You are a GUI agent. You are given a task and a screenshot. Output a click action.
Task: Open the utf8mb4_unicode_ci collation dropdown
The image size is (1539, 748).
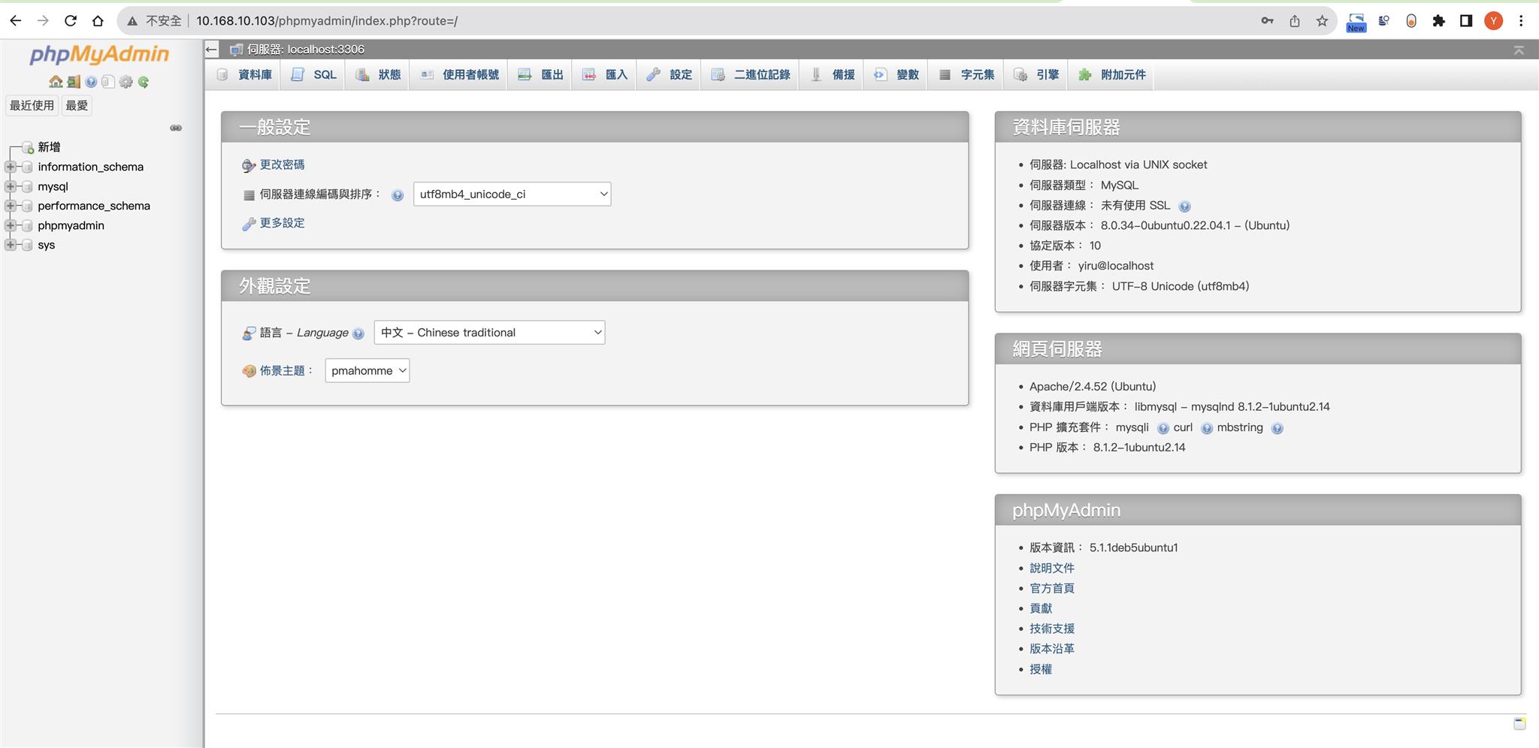tap(512, 194)
